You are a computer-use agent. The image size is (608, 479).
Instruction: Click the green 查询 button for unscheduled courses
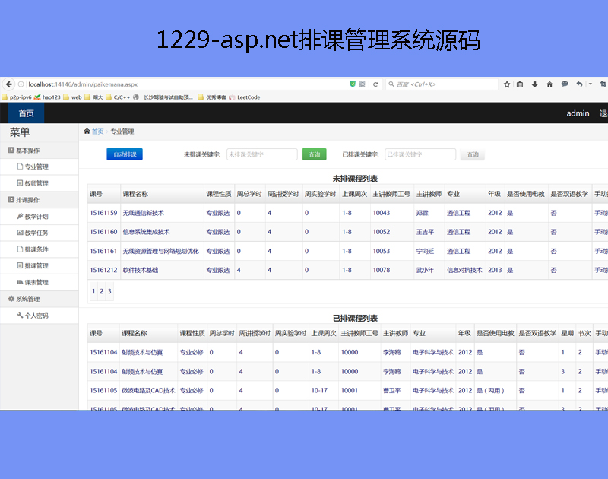click(314, 154)
